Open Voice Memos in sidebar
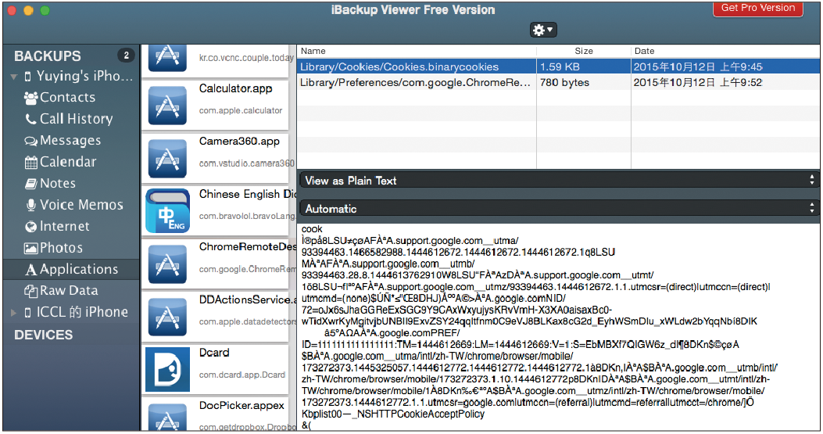 point(74,205)
